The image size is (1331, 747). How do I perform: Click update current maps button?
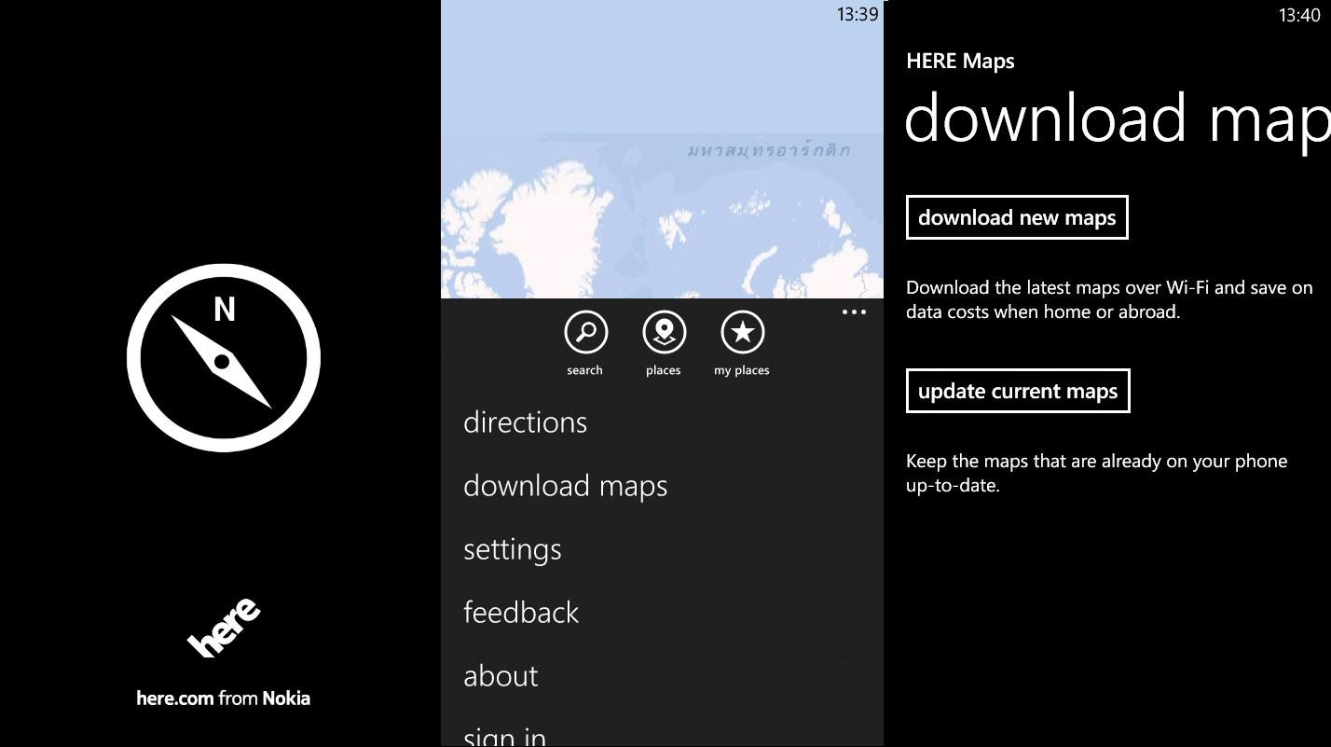coord(1018,391)
